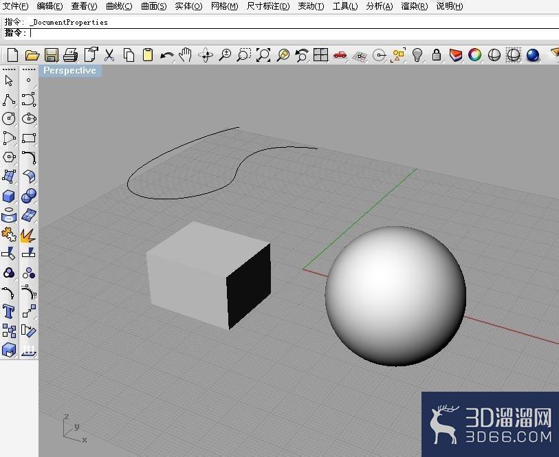Create text with the T tool

pyautogui.click(x=9, y=311)
